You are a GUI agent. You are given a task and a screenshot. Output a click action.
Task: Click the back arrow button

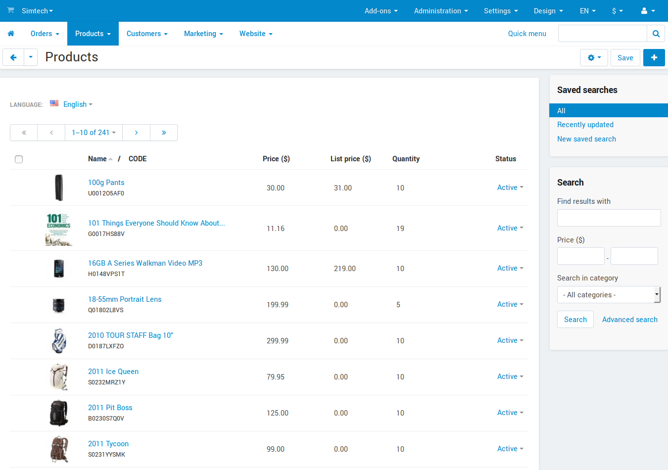(13, 57)
